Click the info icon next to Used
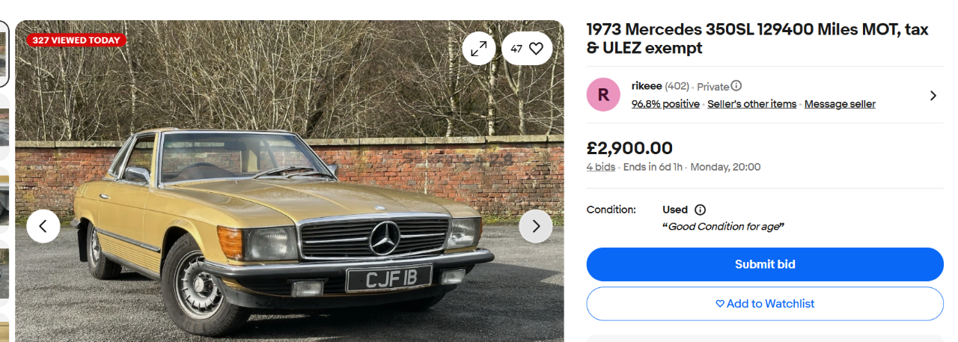Image resolution: width=958 pixels, height=342 pixels. [700, 210]
